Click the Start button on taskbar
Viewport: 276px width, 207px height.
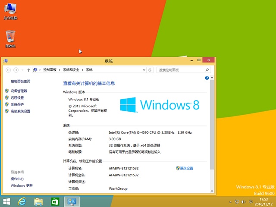point(7,202)
